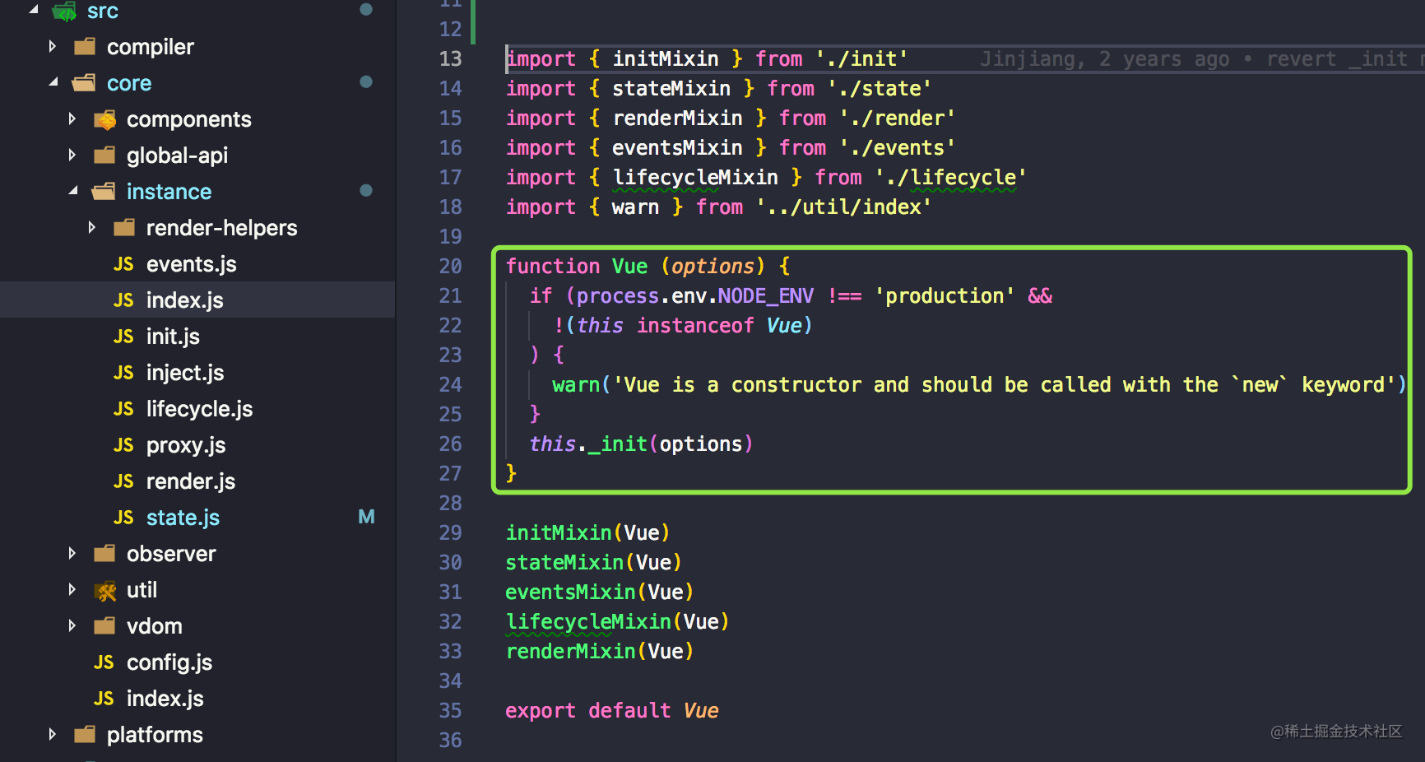Expand the observer folder arrow
The image size is (1425, 762).
(72, 553)
